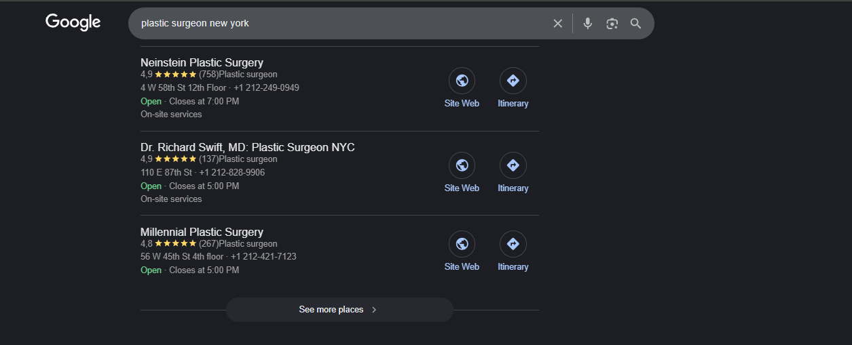This screenshot has height=345, width=852.
Task: Get itinerary to Millennial Plastic Surgery
Action: pos(513,244)
